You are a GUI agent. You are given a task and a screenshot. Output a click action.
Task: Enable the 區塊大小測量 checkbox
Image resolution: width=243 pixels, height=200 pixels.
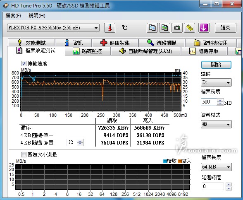(24, 154)
